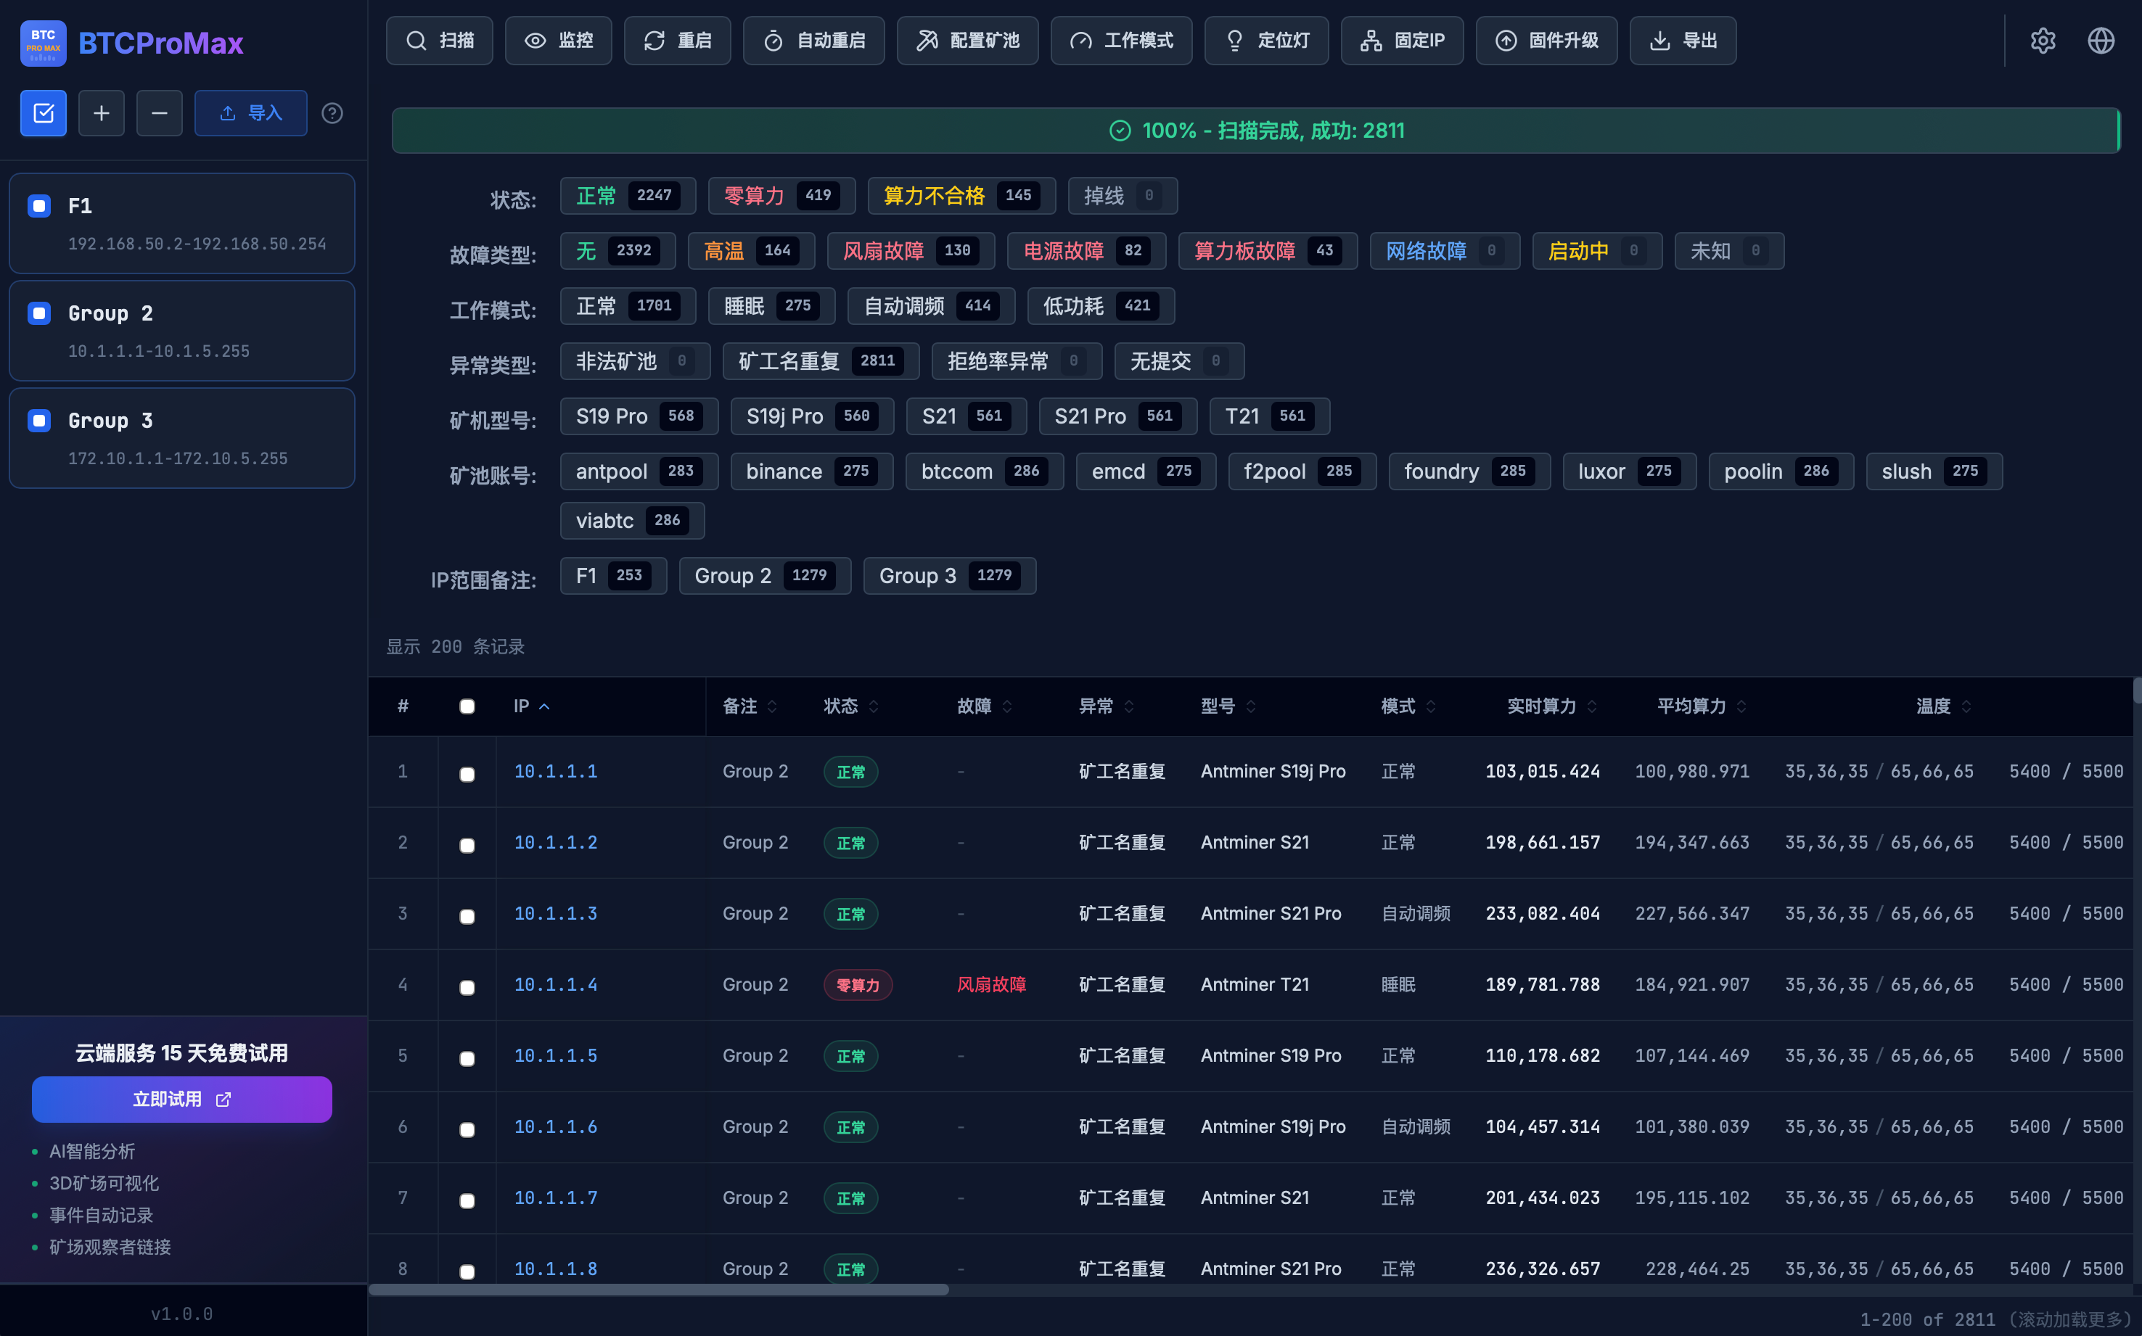Viewport: 2142px width, 1336px height.
Task: Click the help question mark icon
Action: (x=332, y=113)
